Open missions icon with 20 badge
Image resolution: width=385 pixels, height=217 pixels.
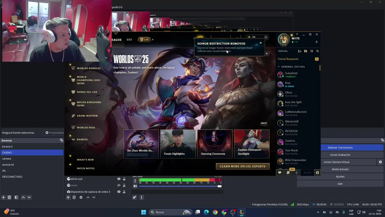pos(288,173)
